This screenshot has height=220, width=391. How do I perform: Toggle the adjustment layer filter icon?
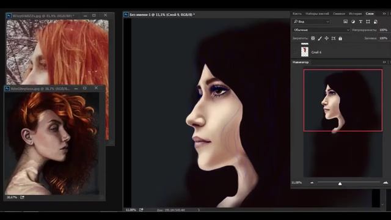(353, 22)
